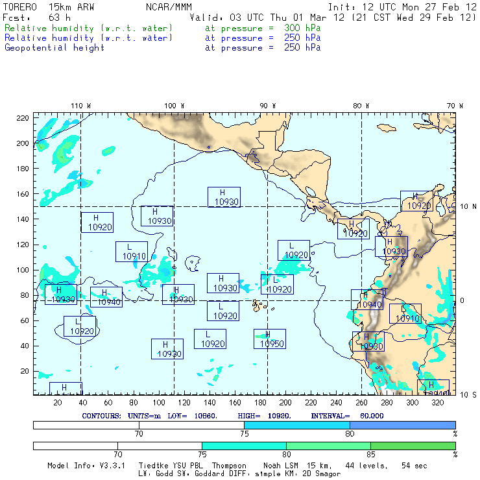Viewport: 480px width, 480px height.
Task: Click the H 10950 height center label
Action: (x=269, y=339)
